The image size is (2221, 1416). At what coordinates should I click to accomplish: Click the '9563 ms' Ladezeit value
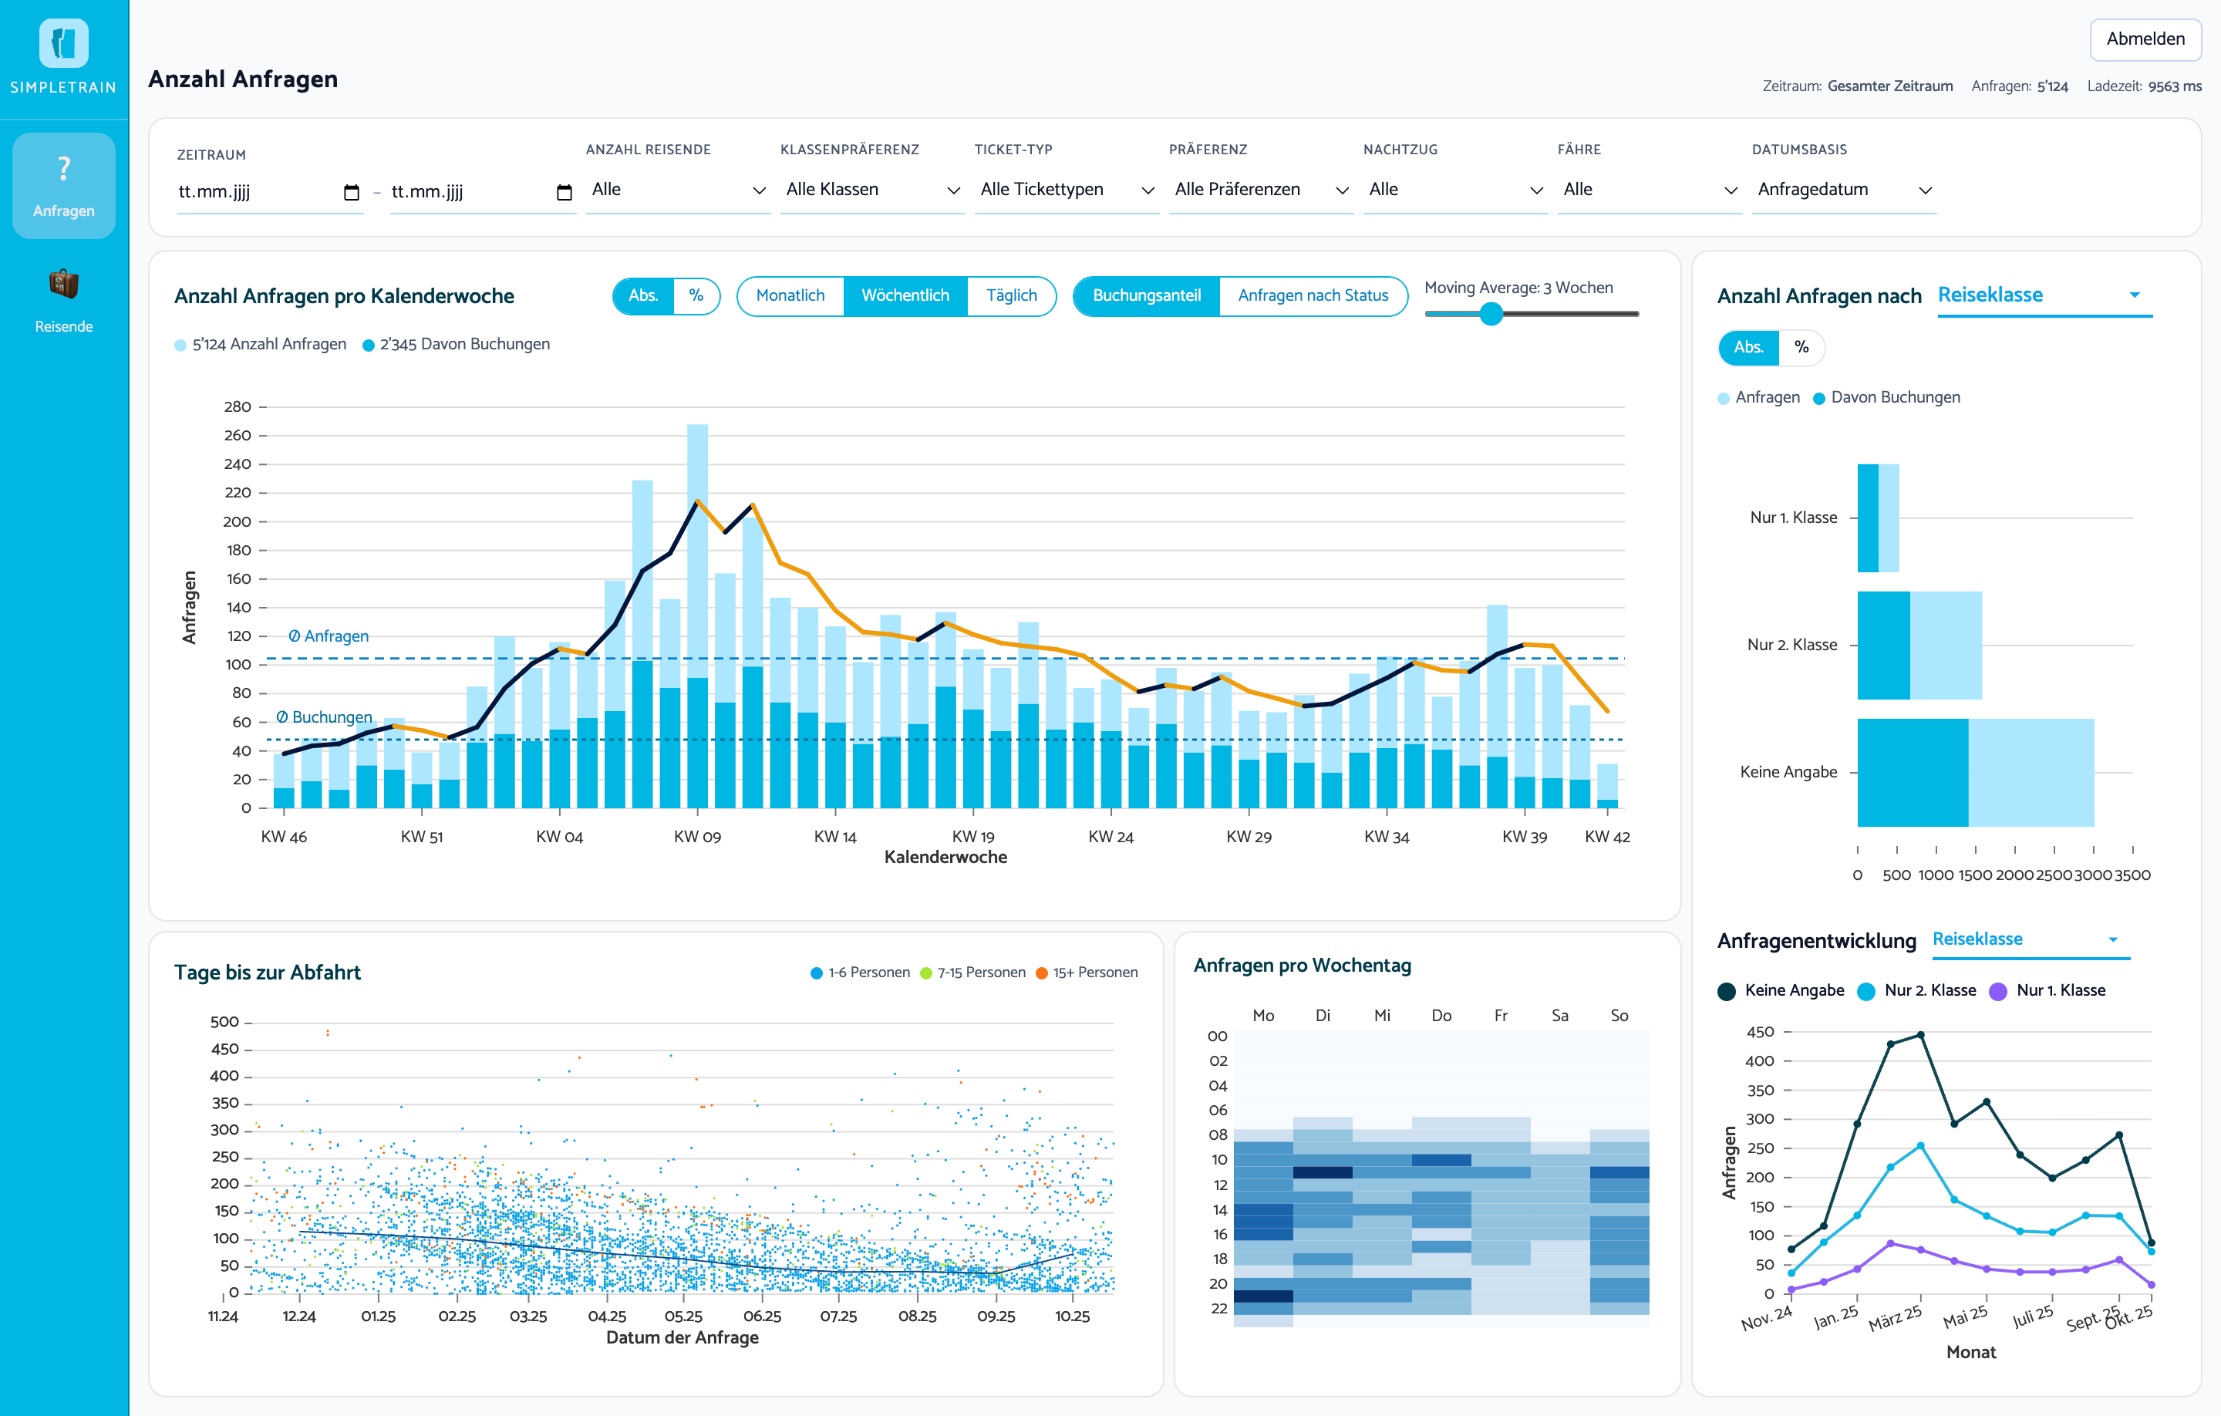click(2175, 86)
